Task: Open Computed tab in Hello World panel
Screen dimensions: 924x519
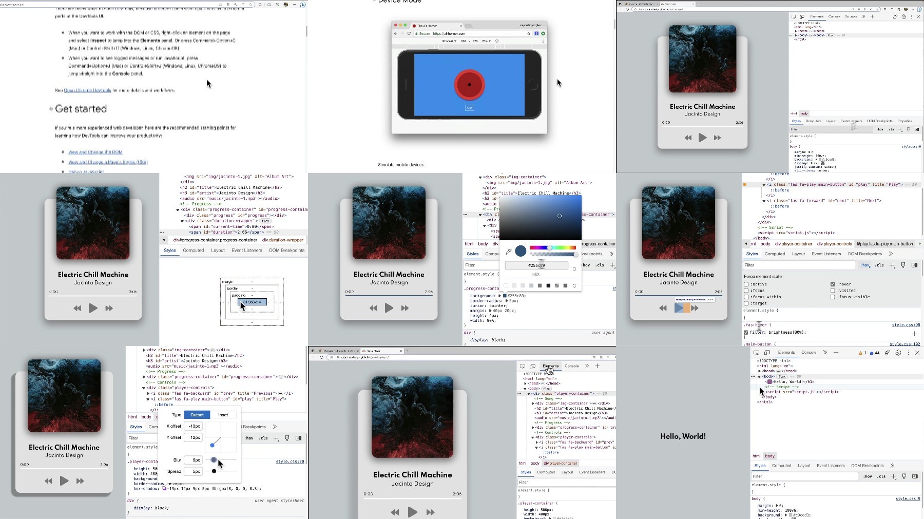Action: [781, 466]
